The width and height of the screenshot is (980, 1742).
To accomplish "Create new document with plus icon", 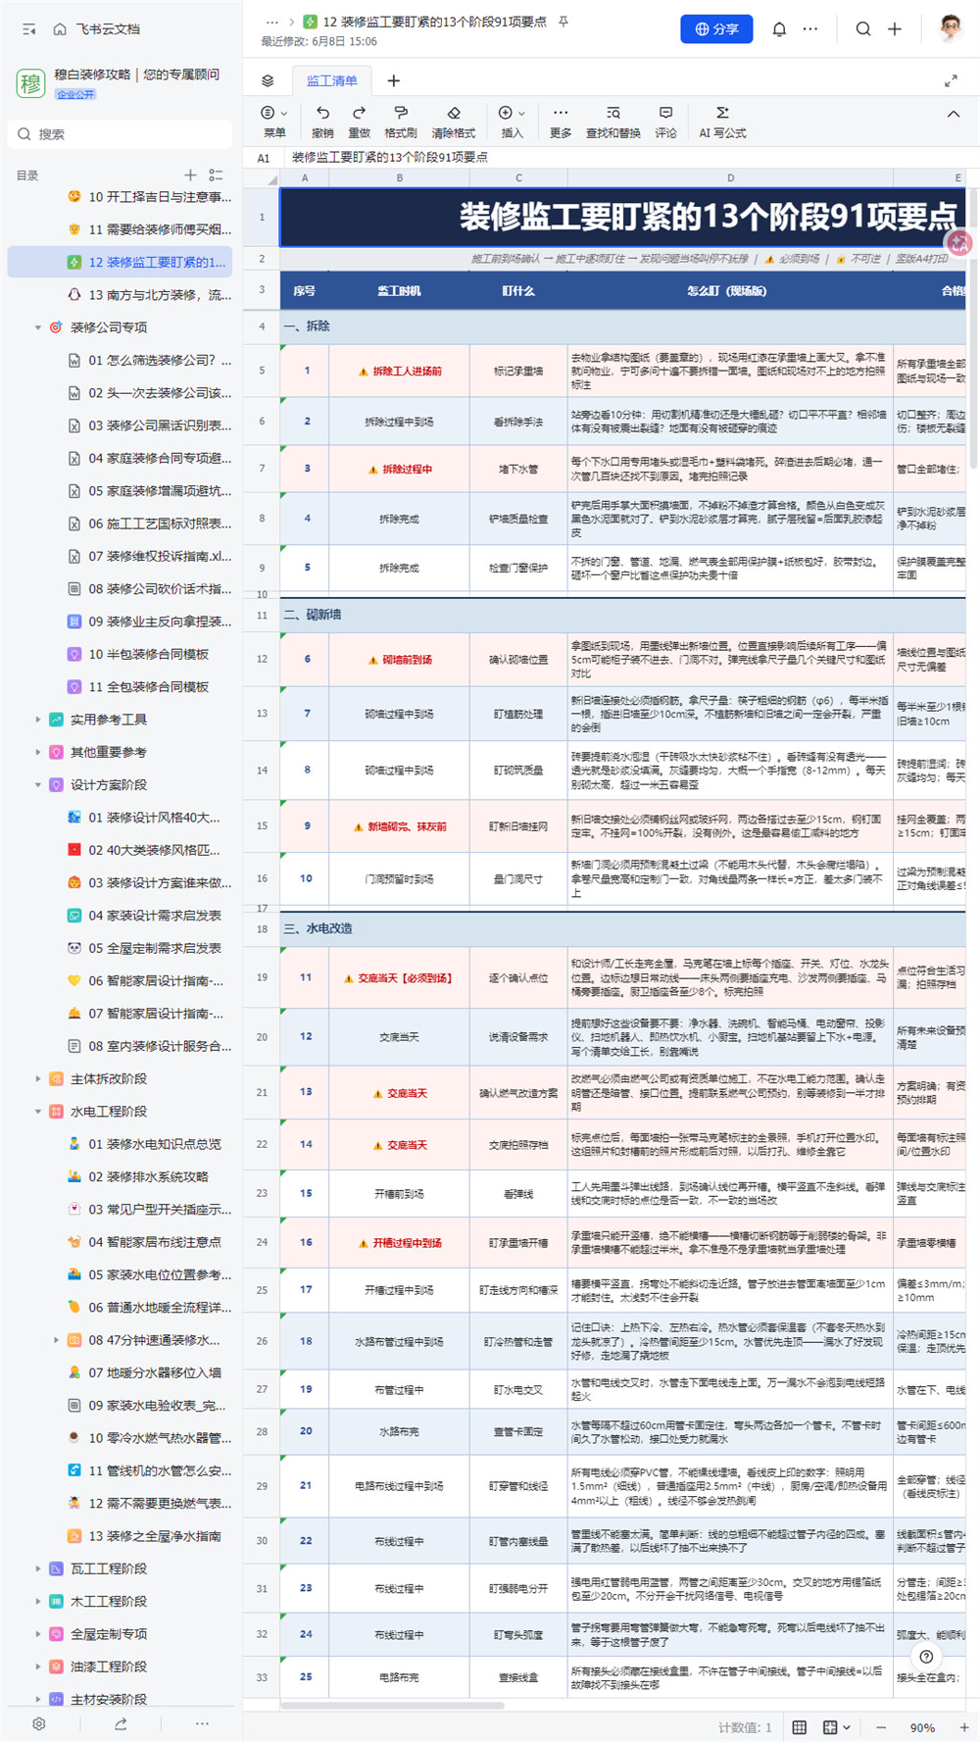I will [x=895, y=29].
